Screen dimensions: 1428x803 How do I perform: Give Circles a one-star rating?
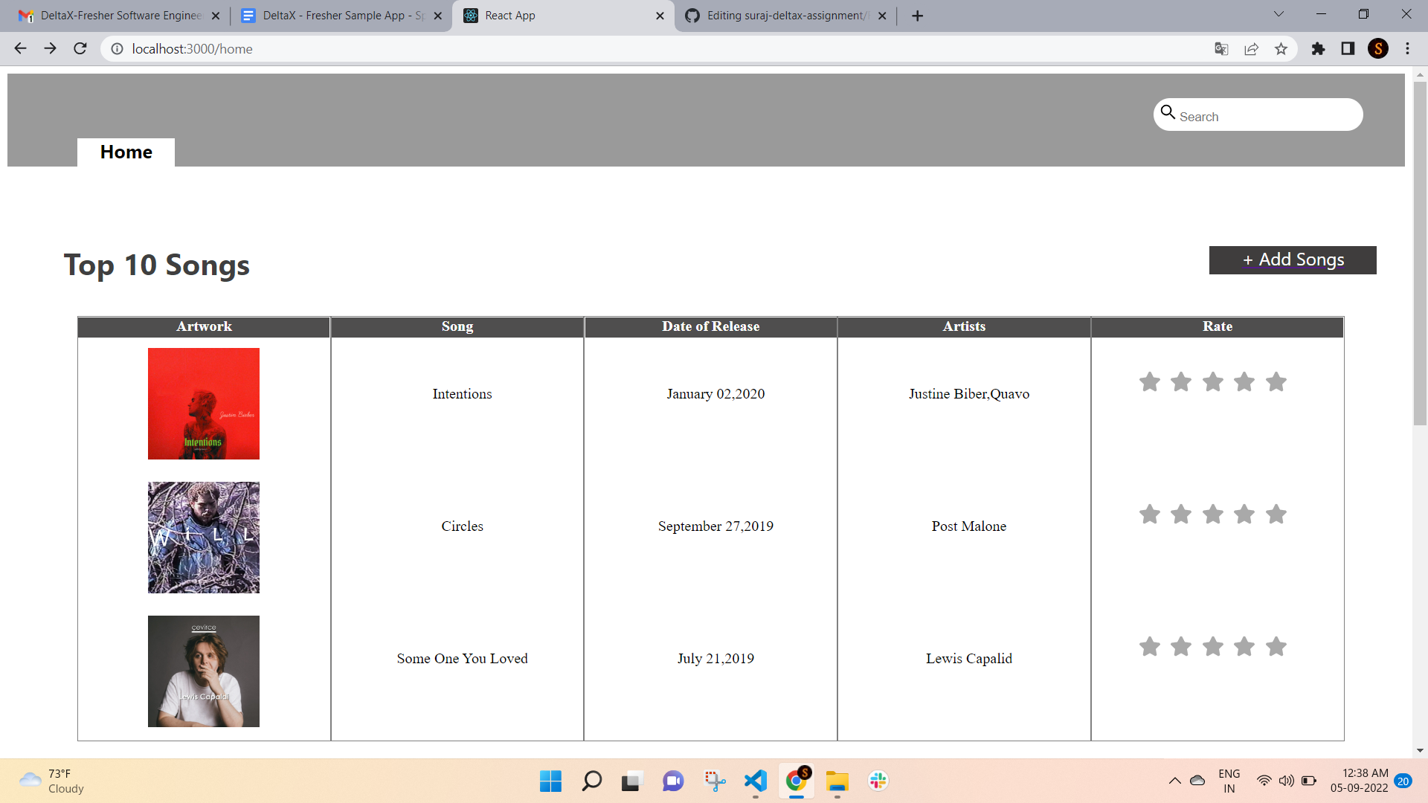pos(1148,514)
